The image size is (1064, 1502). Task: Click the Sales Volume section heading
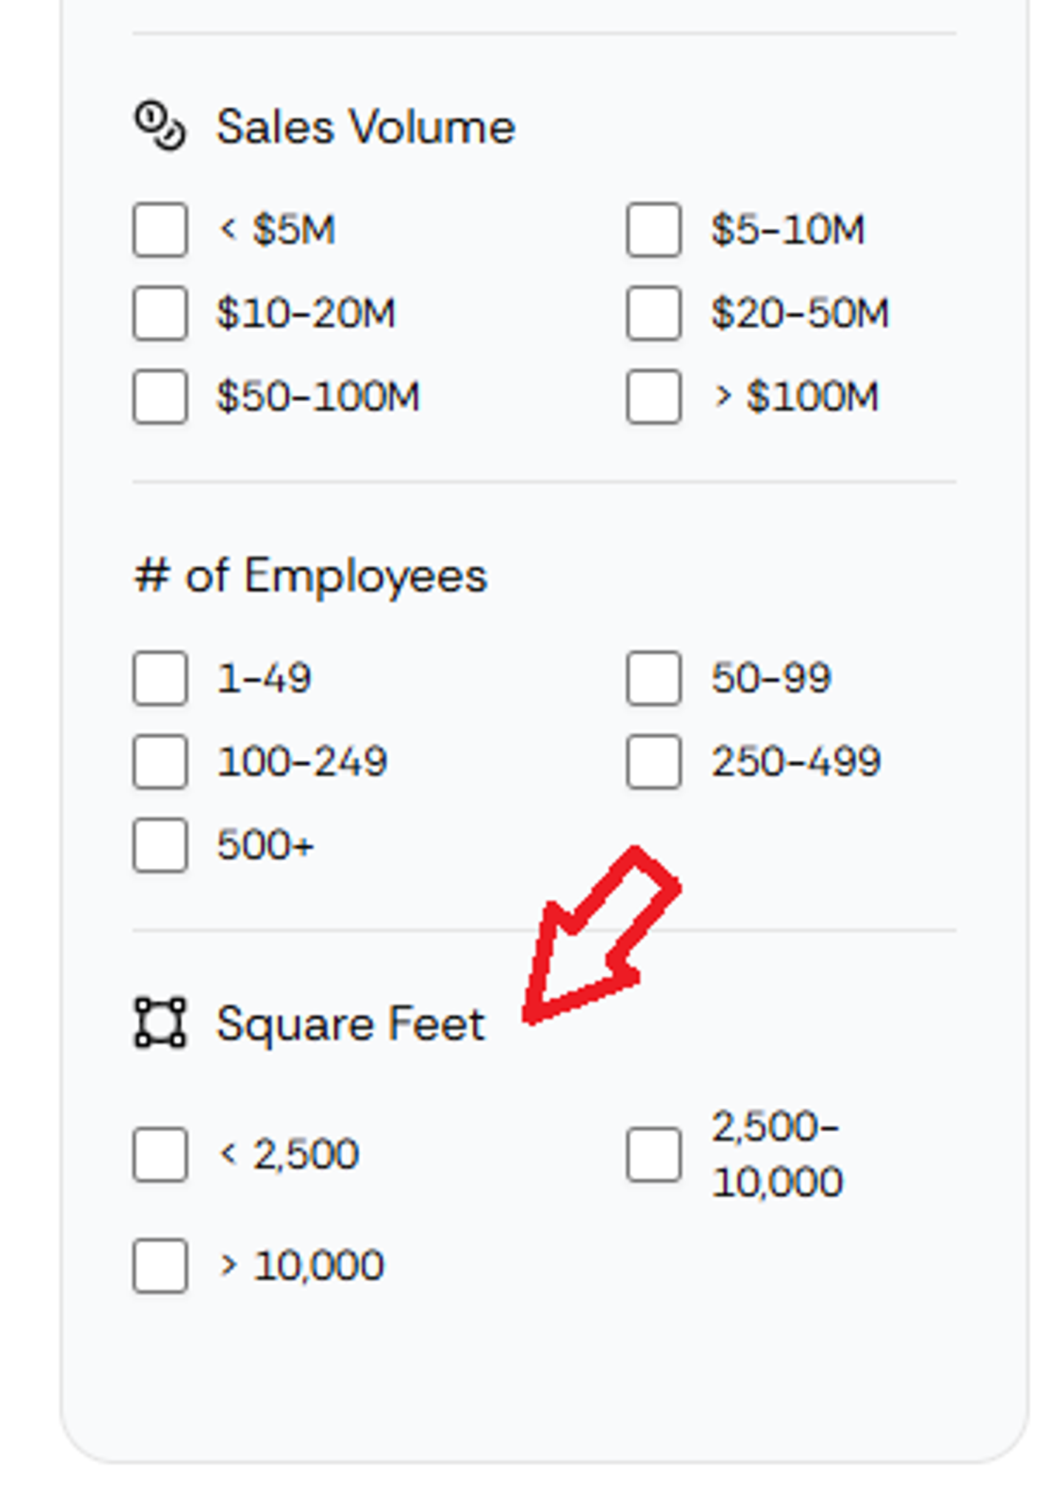(x=366, y=126)
